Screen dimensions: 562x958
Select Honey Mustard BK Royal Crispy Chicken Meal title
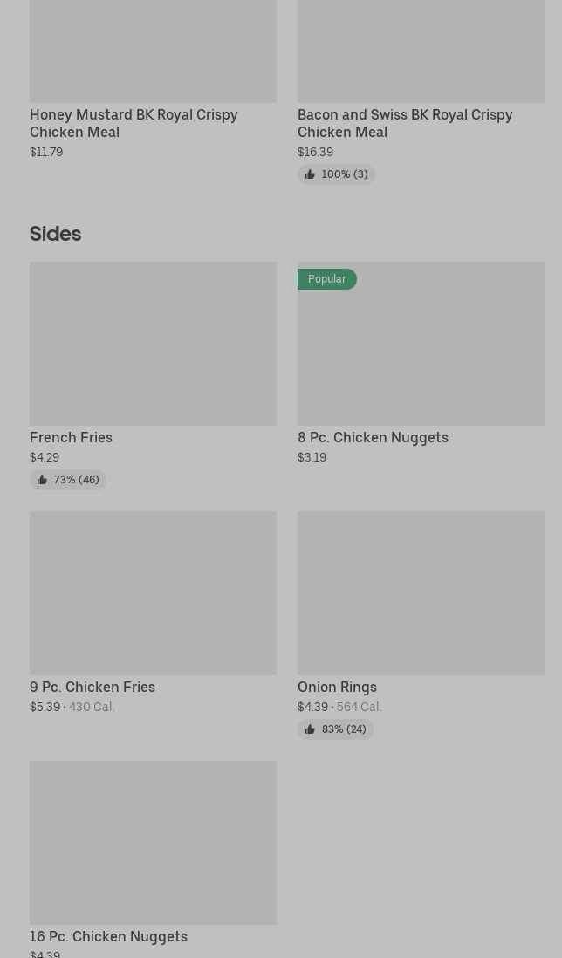(x=134, y=123)
